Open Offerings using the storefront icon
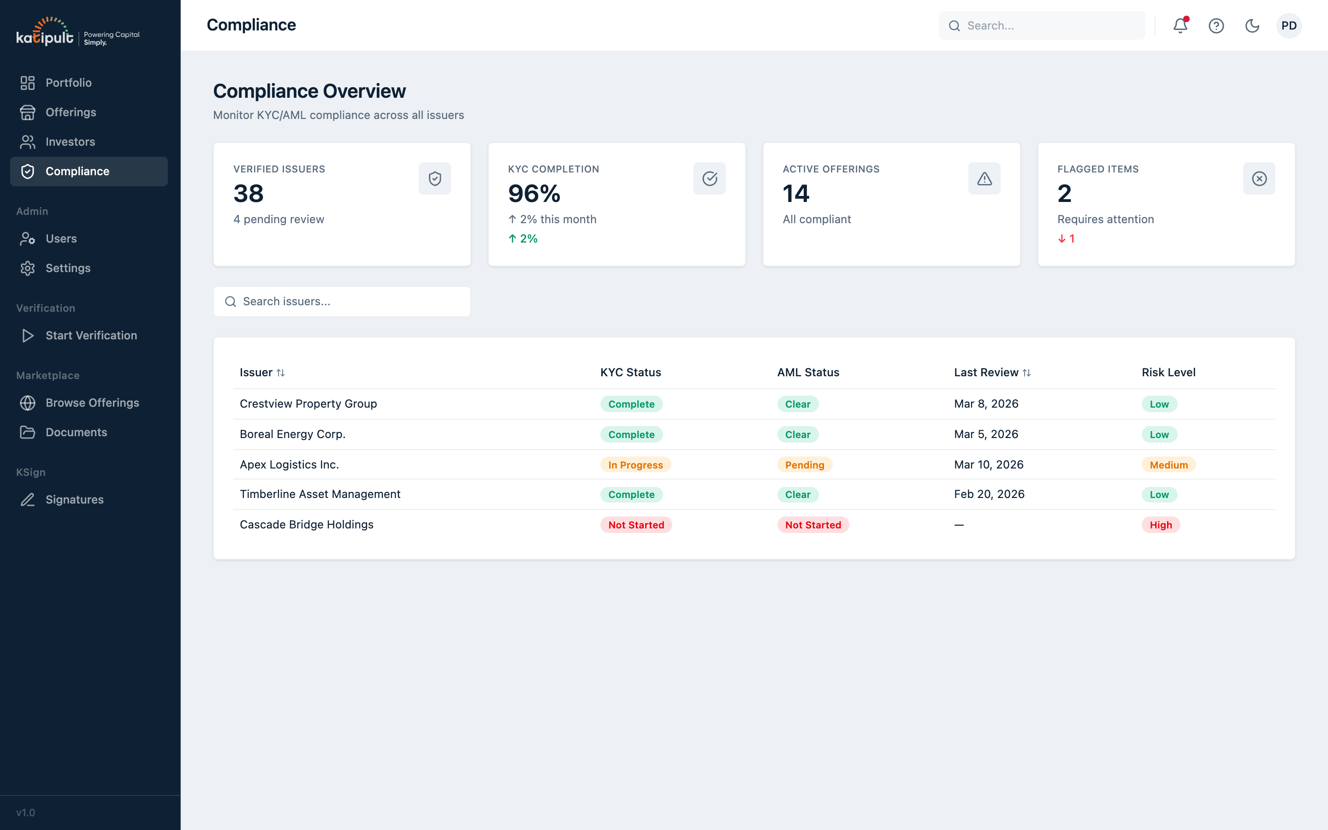Viewport: 1328px width, 830px height. point(28,112)
